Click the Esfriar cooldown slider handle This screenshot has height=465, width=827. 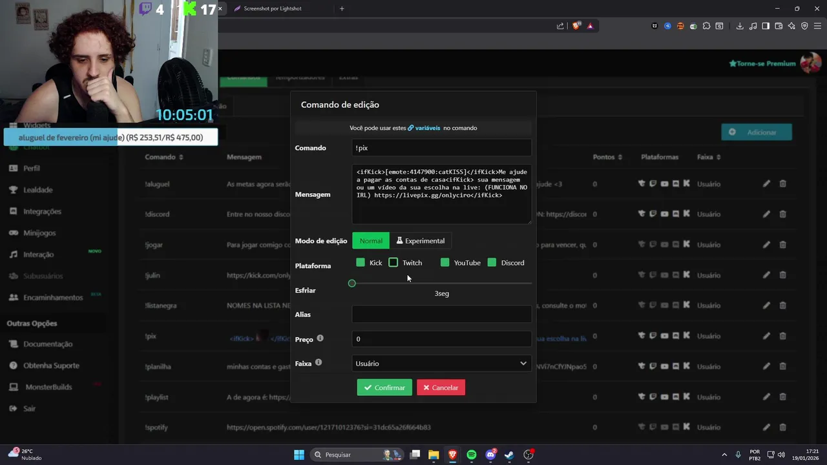tap(351, 283)
